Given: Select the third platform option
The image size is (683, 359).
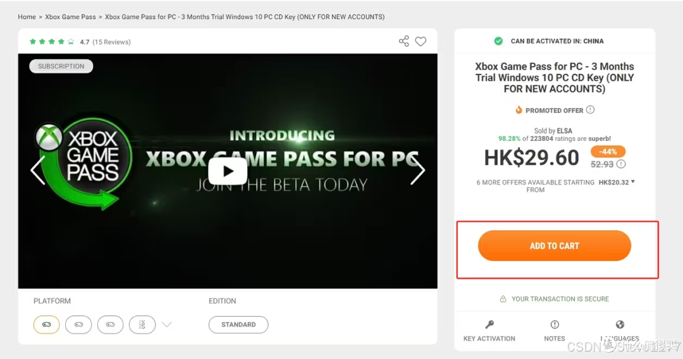Looking at the screenshot, I should [x=110, y=325].
